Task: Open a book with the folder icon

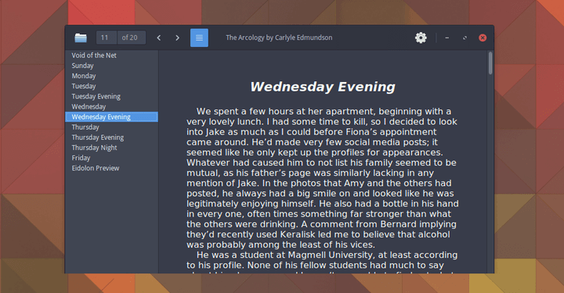Action: (x=81, y=38)
